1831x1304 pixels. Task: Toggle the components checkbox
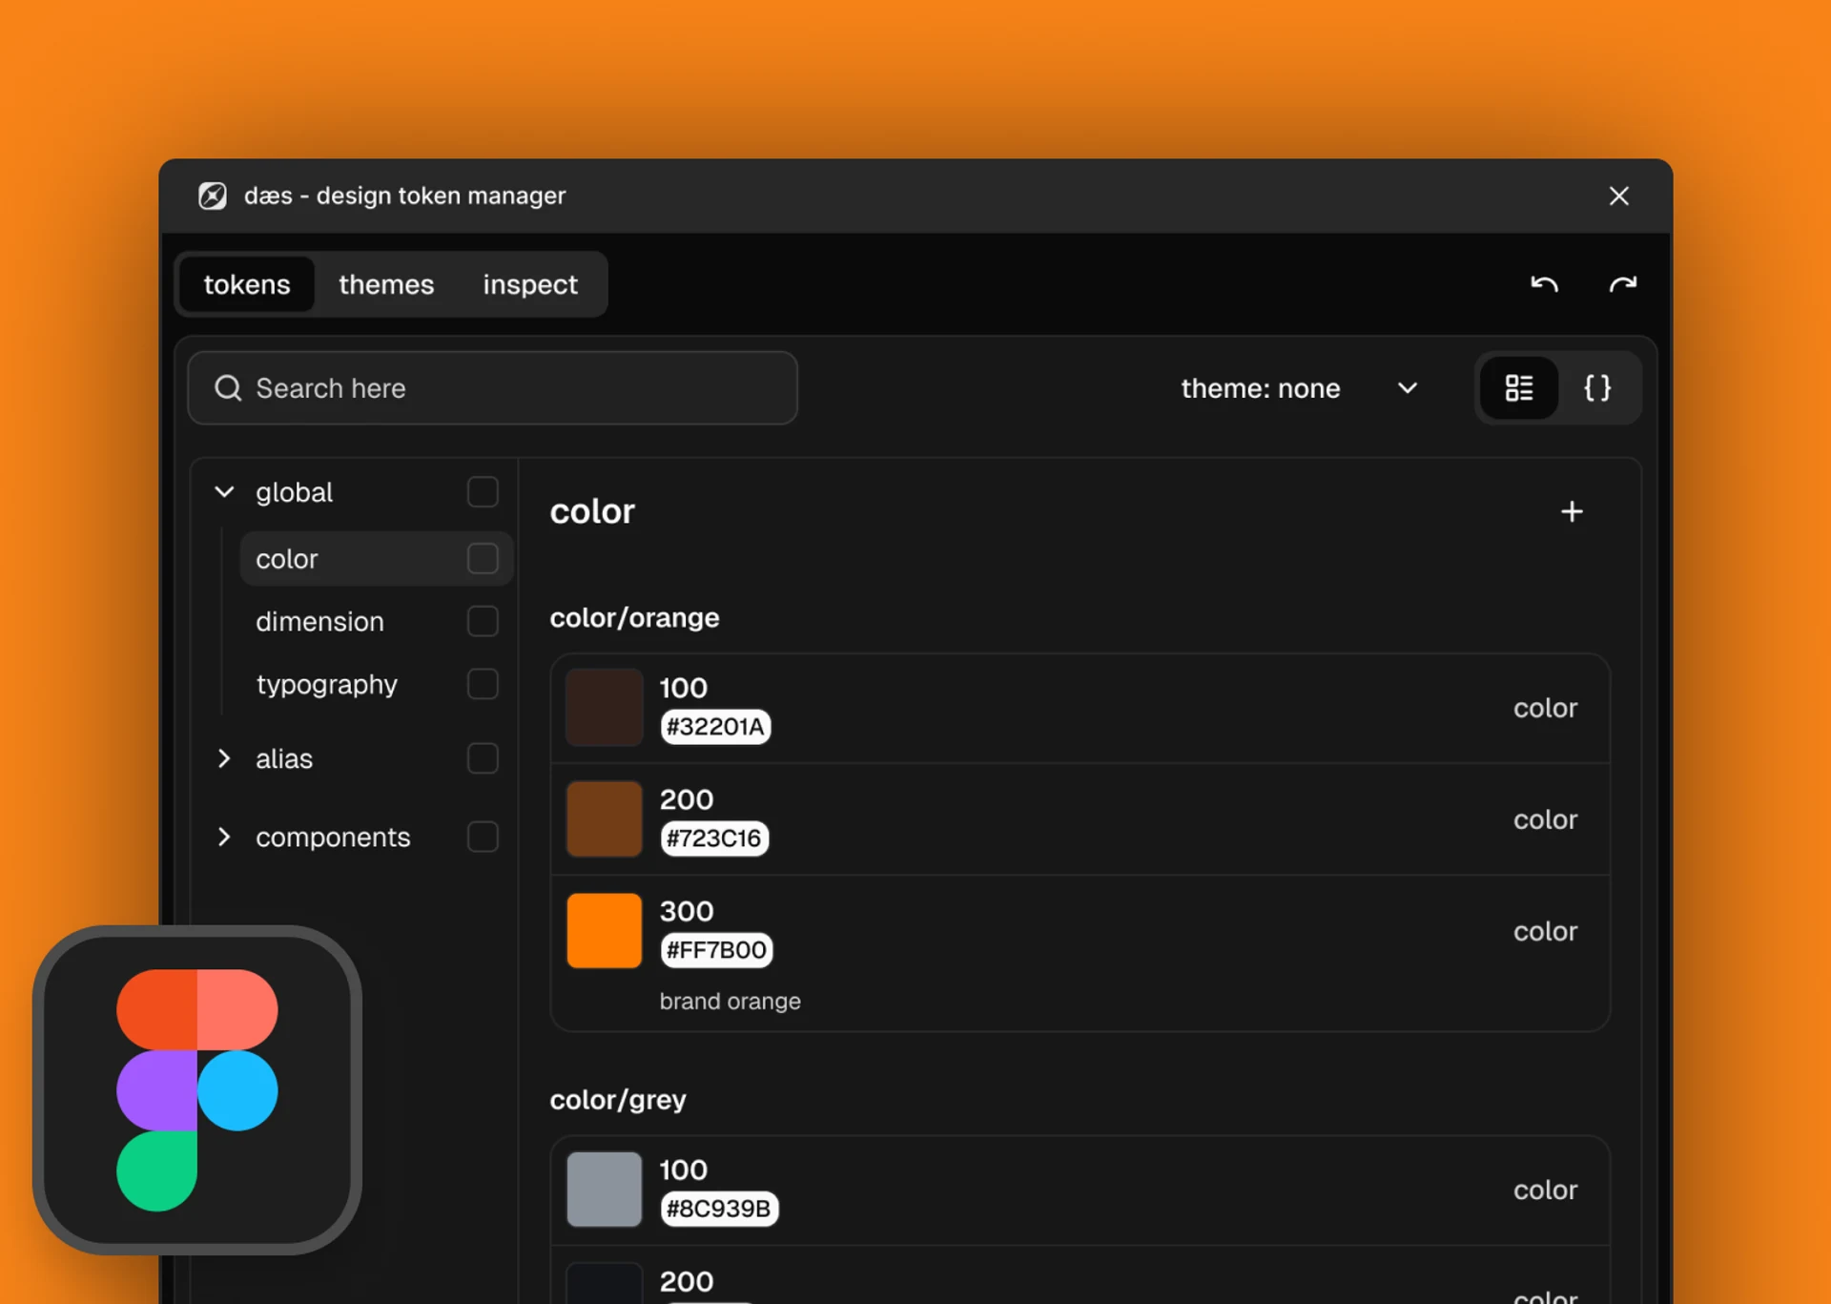(x=483, y=837)
